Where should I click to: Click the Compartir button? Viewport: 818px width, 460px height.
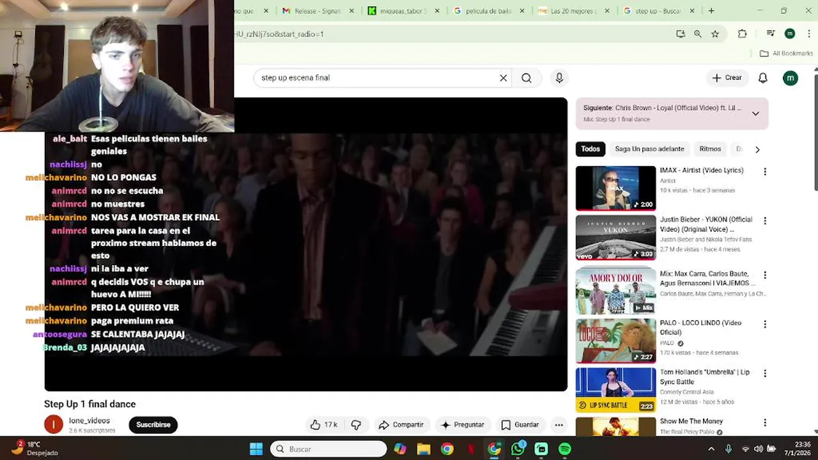coord(401,425)
